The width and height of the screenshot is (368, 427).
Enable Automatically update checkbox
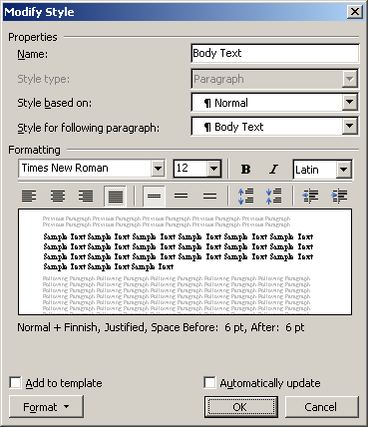pos(209,382)
